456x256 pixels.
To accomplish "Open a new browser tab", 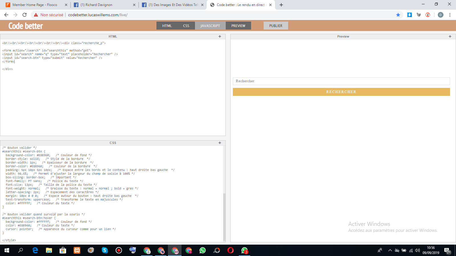I will click(x=281, y=5).
